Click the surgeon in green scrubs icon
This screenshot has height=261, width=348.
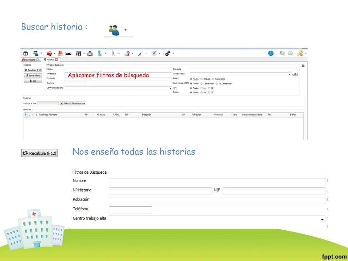point(100,53)
